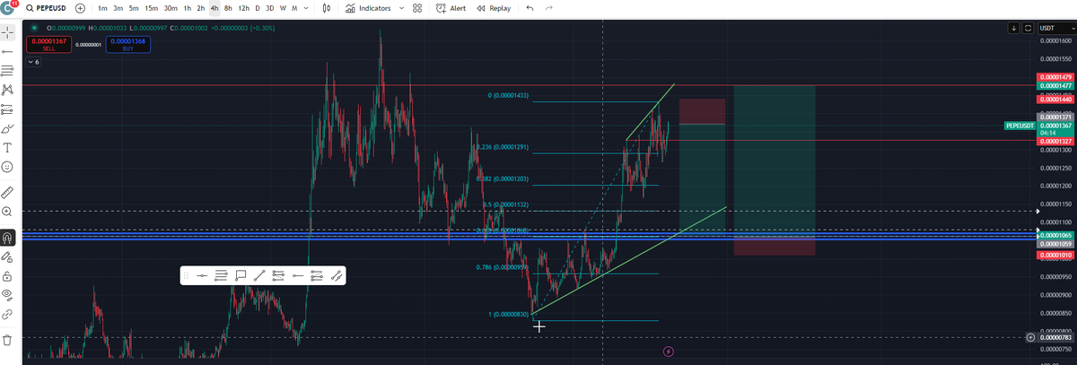Expand the timeframe interval dropdown
Screen dimensions: 1077x365
(x=307, y=8)
